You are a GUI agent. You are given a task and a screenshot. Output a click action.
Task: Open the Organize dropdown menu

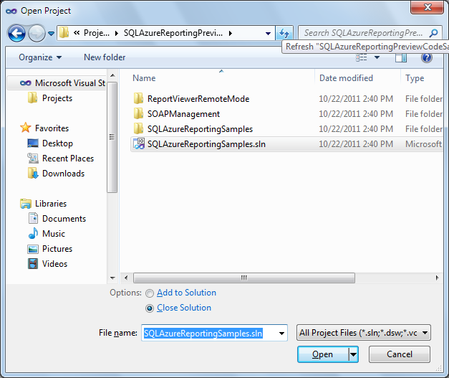[40, 57]
